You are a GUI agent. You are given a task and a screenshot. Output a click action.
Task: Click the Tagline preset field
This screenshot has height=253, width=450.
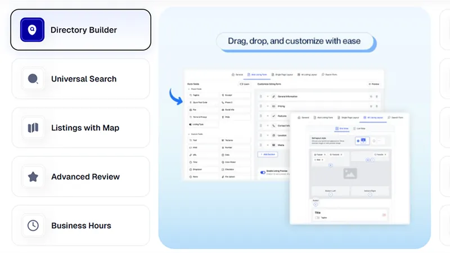pyautogui.click(x=203, y=95)
